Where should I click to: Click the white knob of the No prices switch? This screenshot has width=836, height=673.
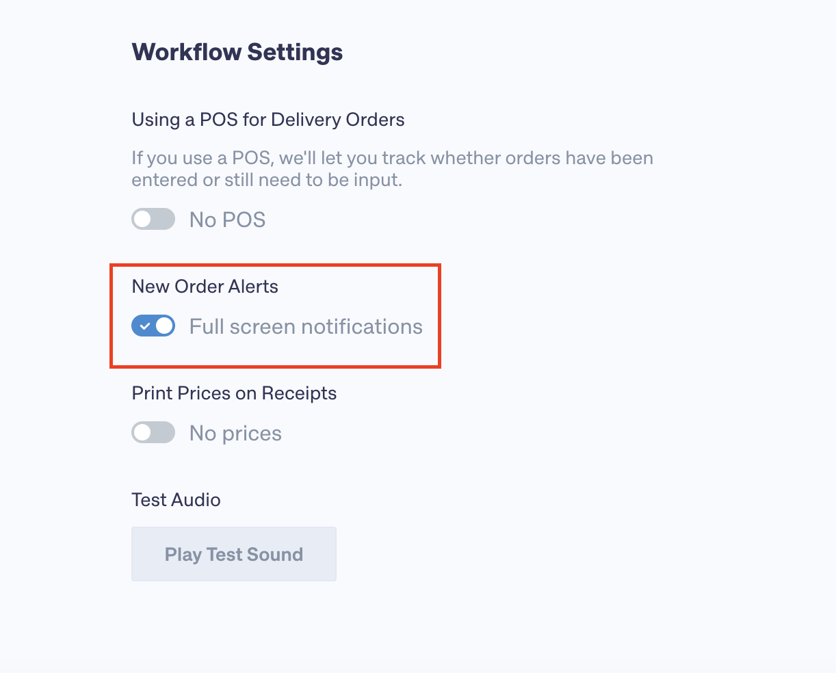(142, 433)
